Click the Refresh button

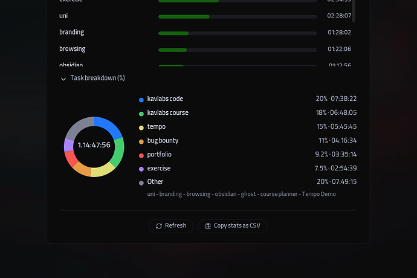click(171, 226)
